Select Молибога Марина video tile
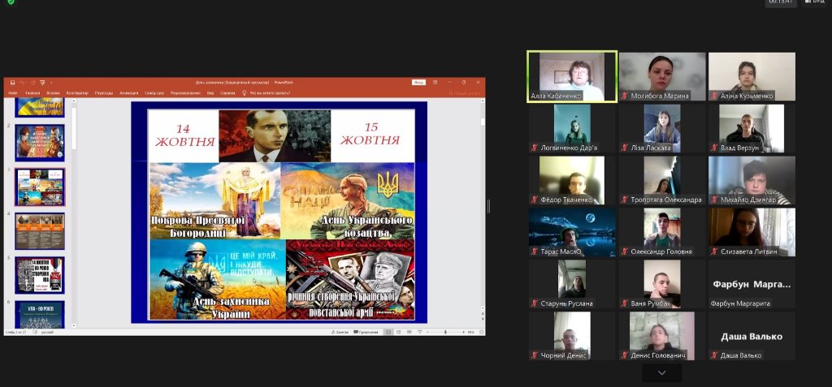 click(x=662, y=76)
